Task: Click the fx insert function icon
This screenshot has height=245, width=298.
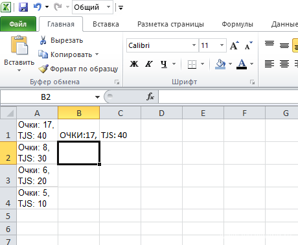Action: click(150, 97)
